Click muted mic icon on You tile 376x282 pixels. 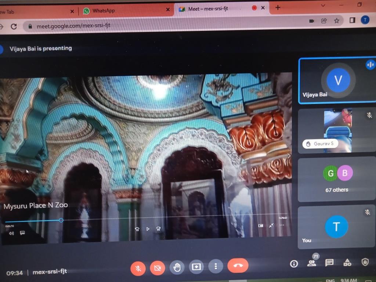[367, 212]
